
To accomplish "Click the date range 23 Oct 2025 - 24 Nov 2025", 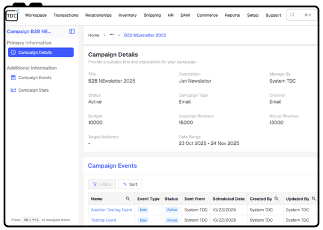I will [x=209, y=143].
